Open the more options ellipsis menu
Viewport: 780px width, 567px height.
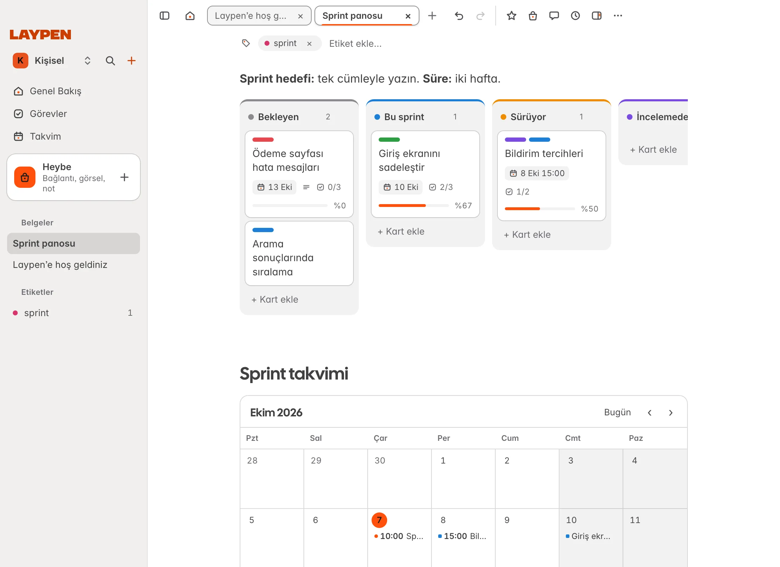(x=618, y=16)
